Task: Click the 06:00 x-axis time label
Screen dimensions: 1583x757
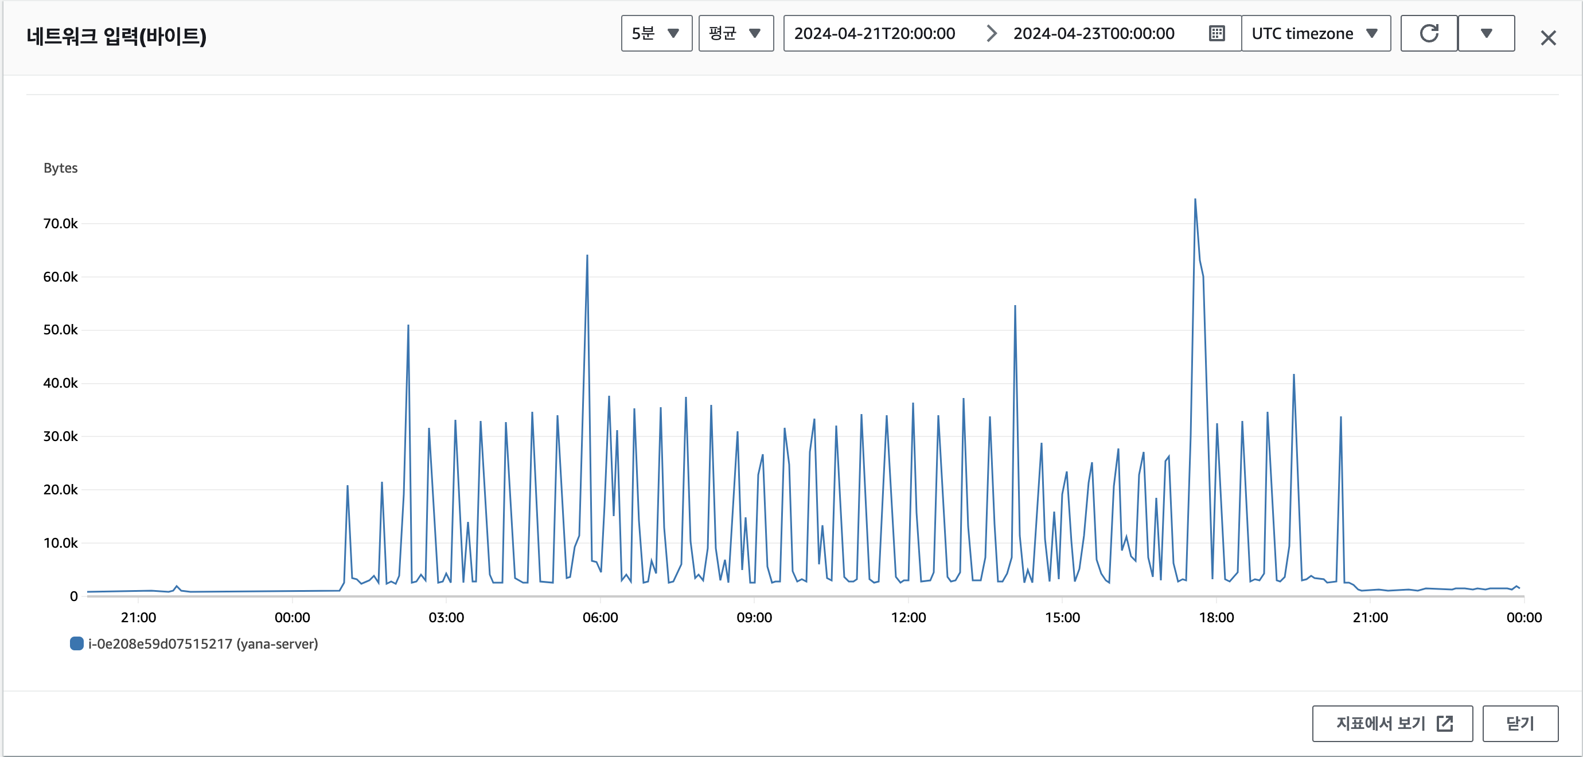Action: point(600,617)
